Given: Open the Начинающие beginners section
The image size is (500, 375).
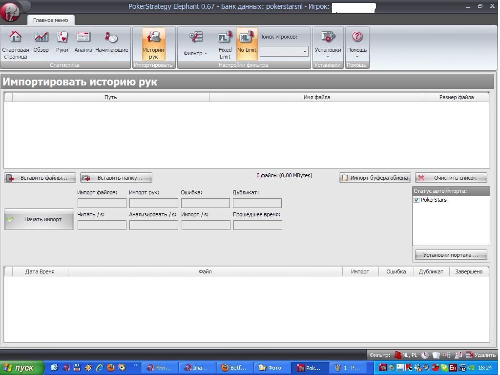Looking at the screenshot, I should tap(112, 42).
